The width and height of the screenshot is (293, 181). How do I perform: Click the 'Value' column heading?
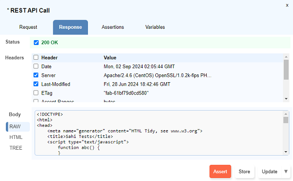point(110,58)
